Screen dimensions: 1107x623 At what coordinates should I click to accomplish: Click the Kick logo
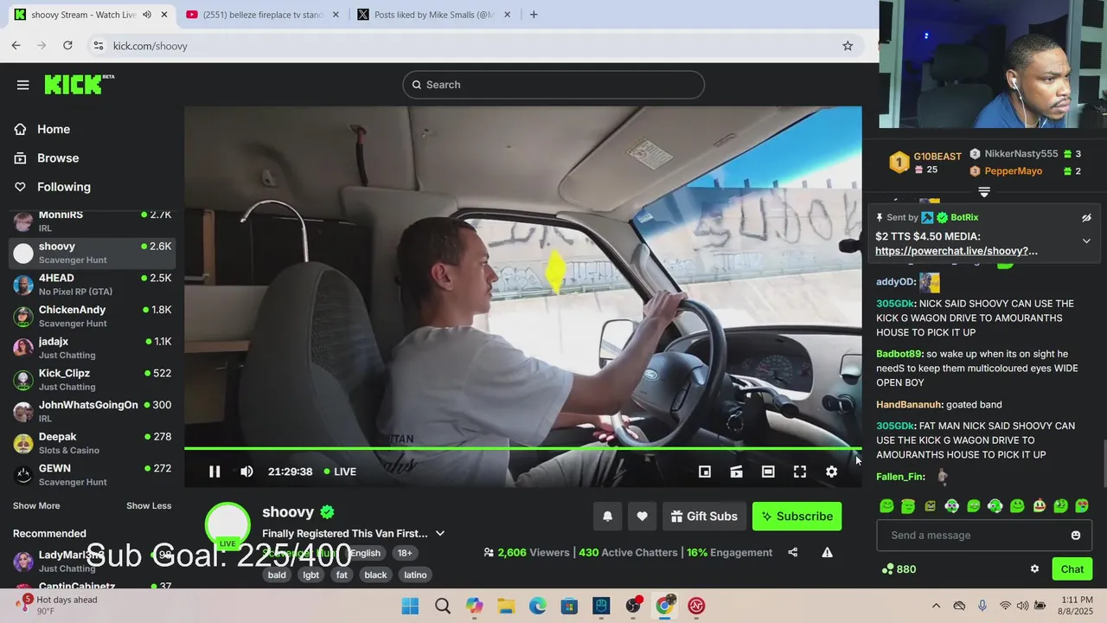(79, 84)
